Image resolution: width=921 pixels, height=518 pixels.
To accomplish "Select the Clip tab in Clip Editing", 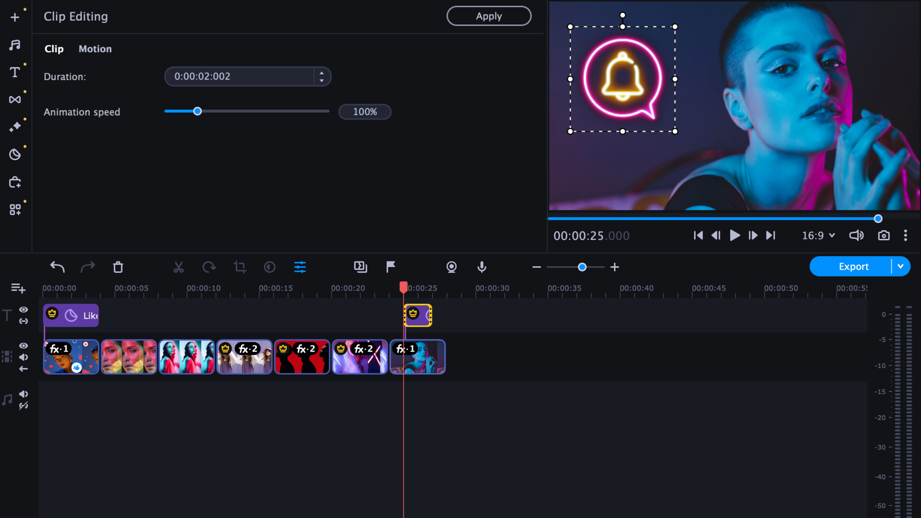I will coord(54,48).
